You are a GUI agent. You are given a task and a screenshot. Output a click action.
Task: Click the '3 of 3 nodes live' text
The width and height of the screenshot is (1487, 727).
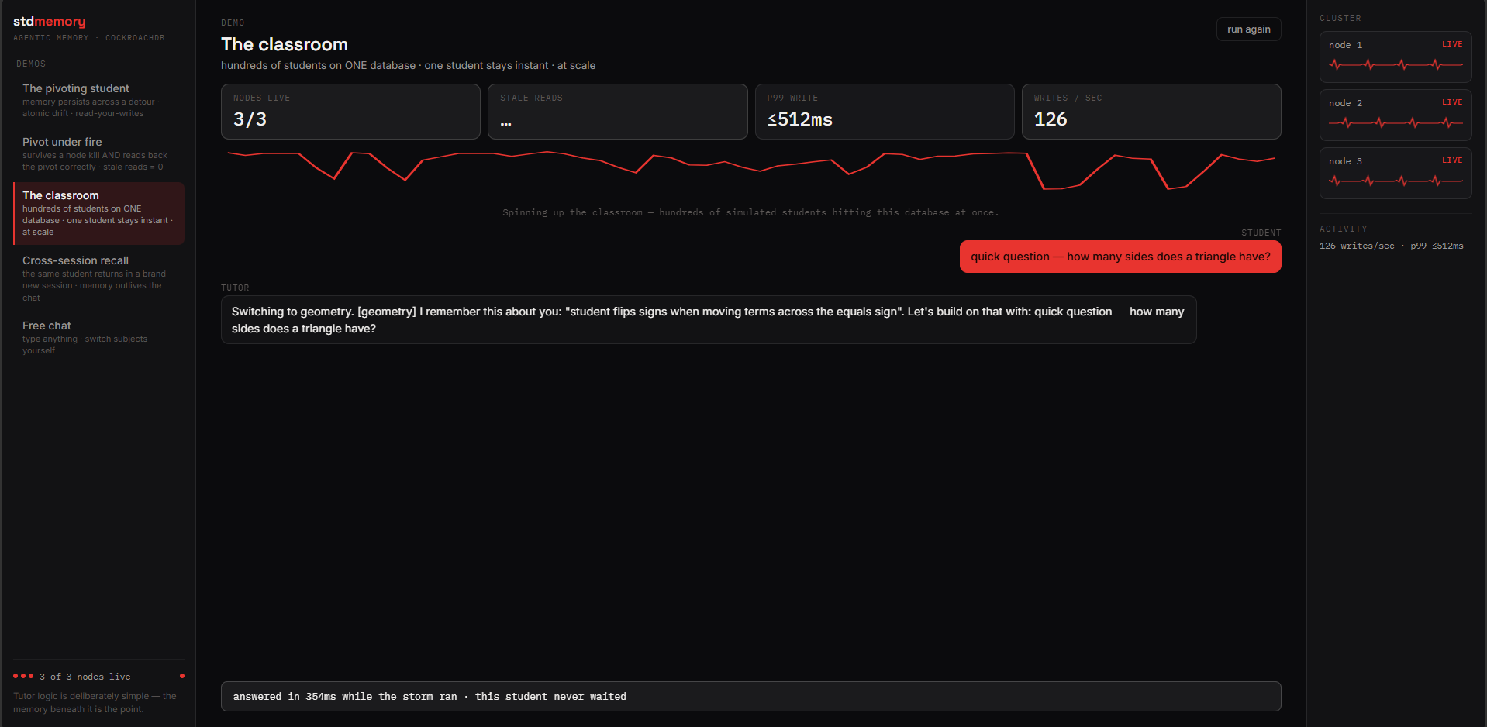[85, 677]
